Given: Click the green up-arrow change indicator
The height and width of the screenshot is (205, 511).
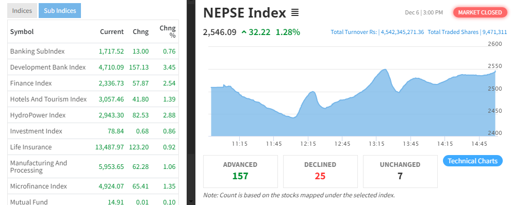Looking at the screenshot, I should point(244,32).
